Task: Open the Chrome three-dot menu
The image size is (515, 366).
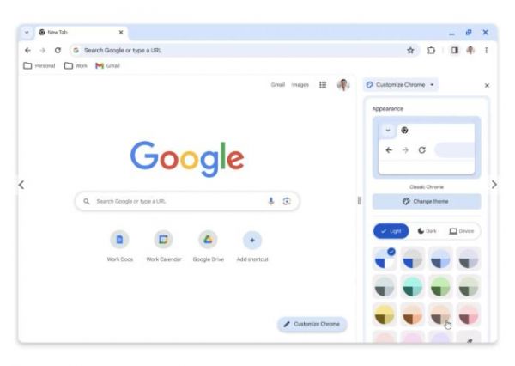Action: (x=486, y=51)
